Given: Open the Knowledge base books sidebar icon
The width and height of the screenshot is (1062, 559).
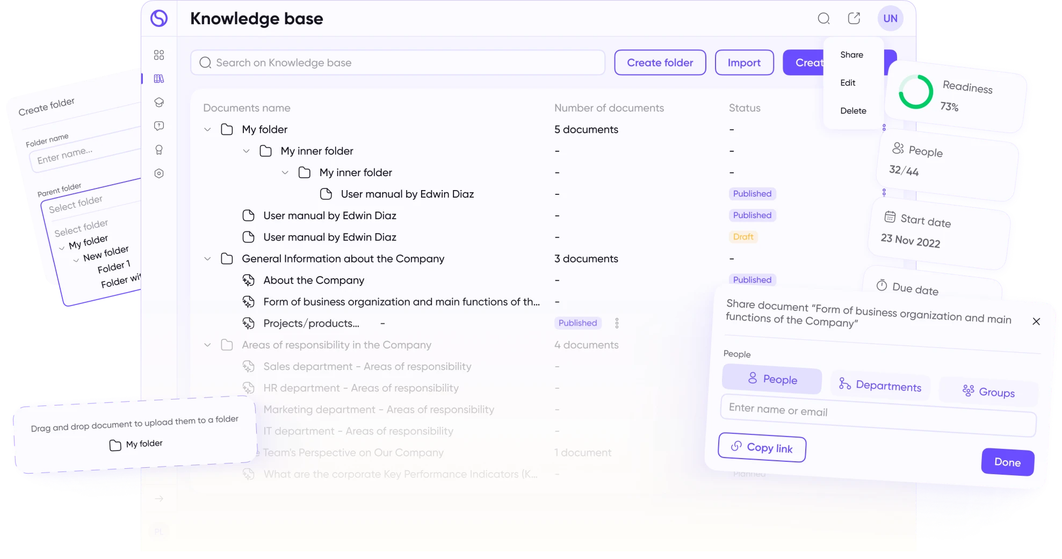Looking at the screenshot, I should coord(159,79).
